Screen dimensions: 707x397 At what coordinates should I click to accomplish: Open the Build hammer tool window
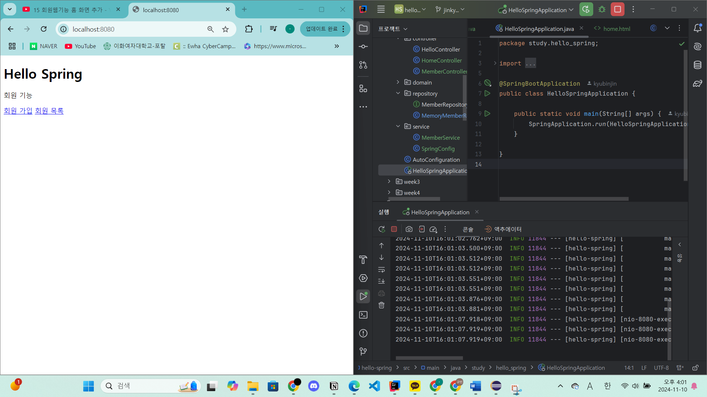click(363, 260)
